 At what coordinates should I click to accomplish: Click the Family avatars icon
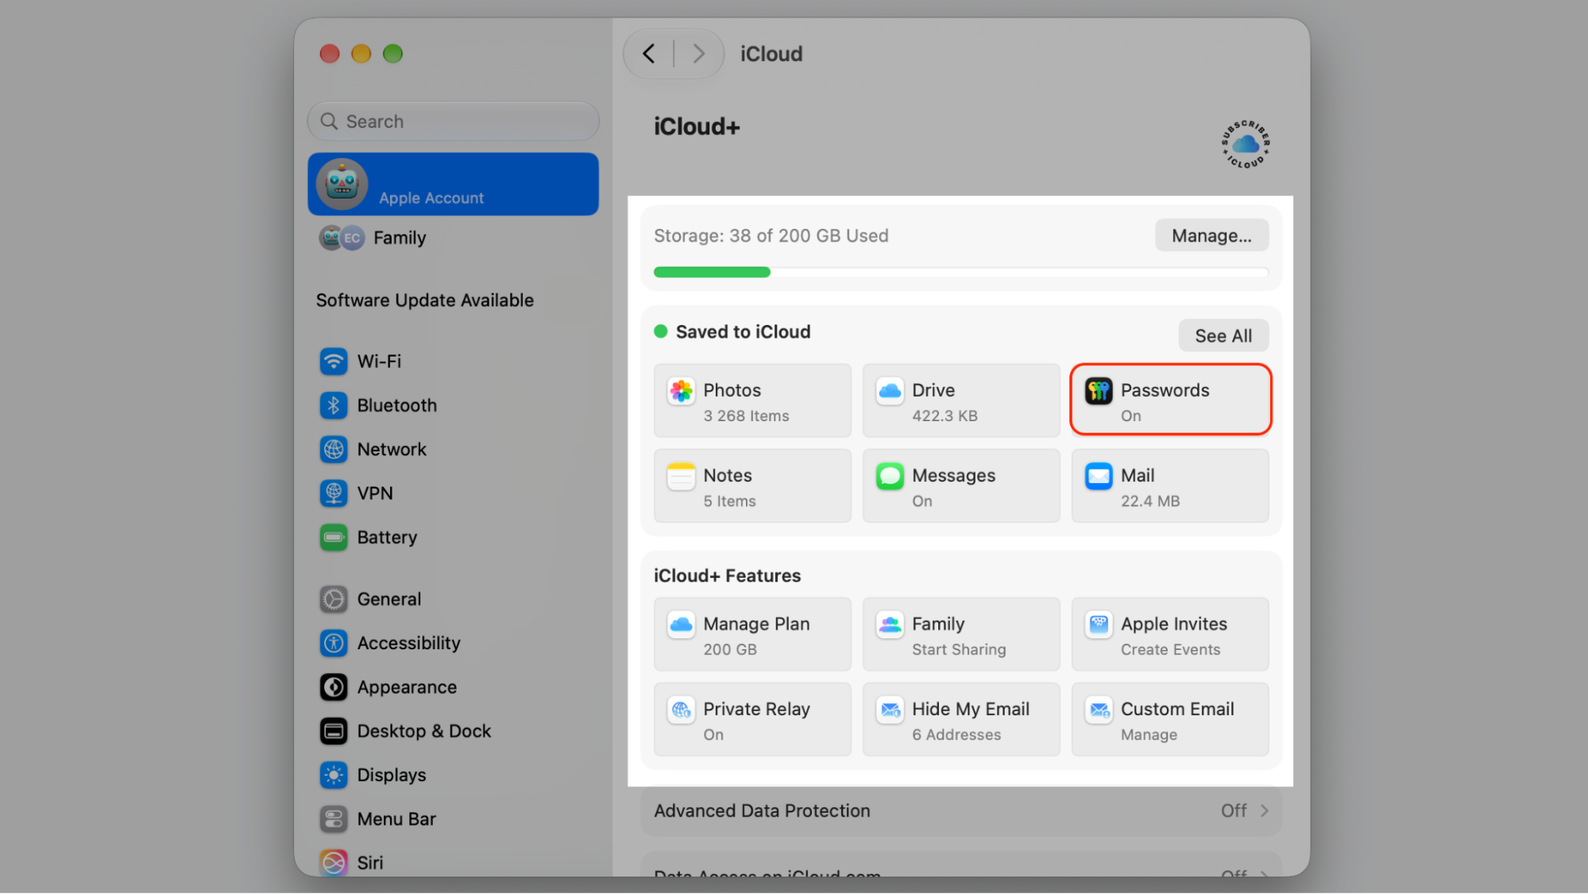(x=342, y=238)
